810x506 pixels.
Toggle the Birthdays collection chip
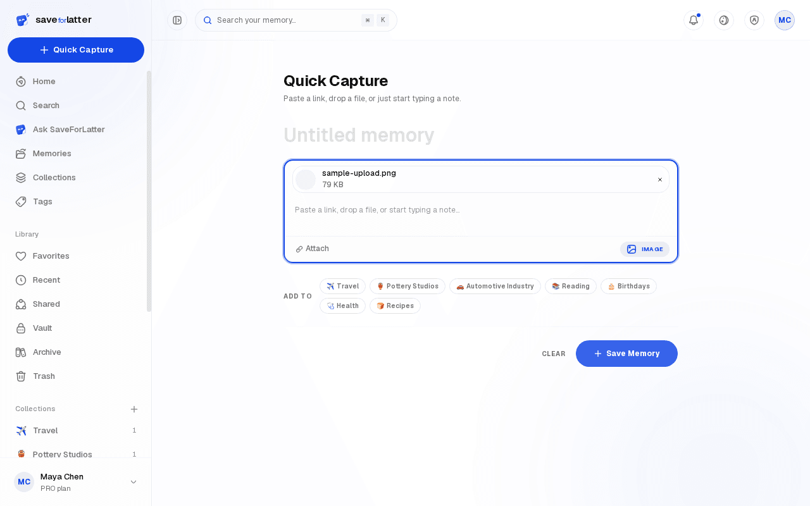628,287
